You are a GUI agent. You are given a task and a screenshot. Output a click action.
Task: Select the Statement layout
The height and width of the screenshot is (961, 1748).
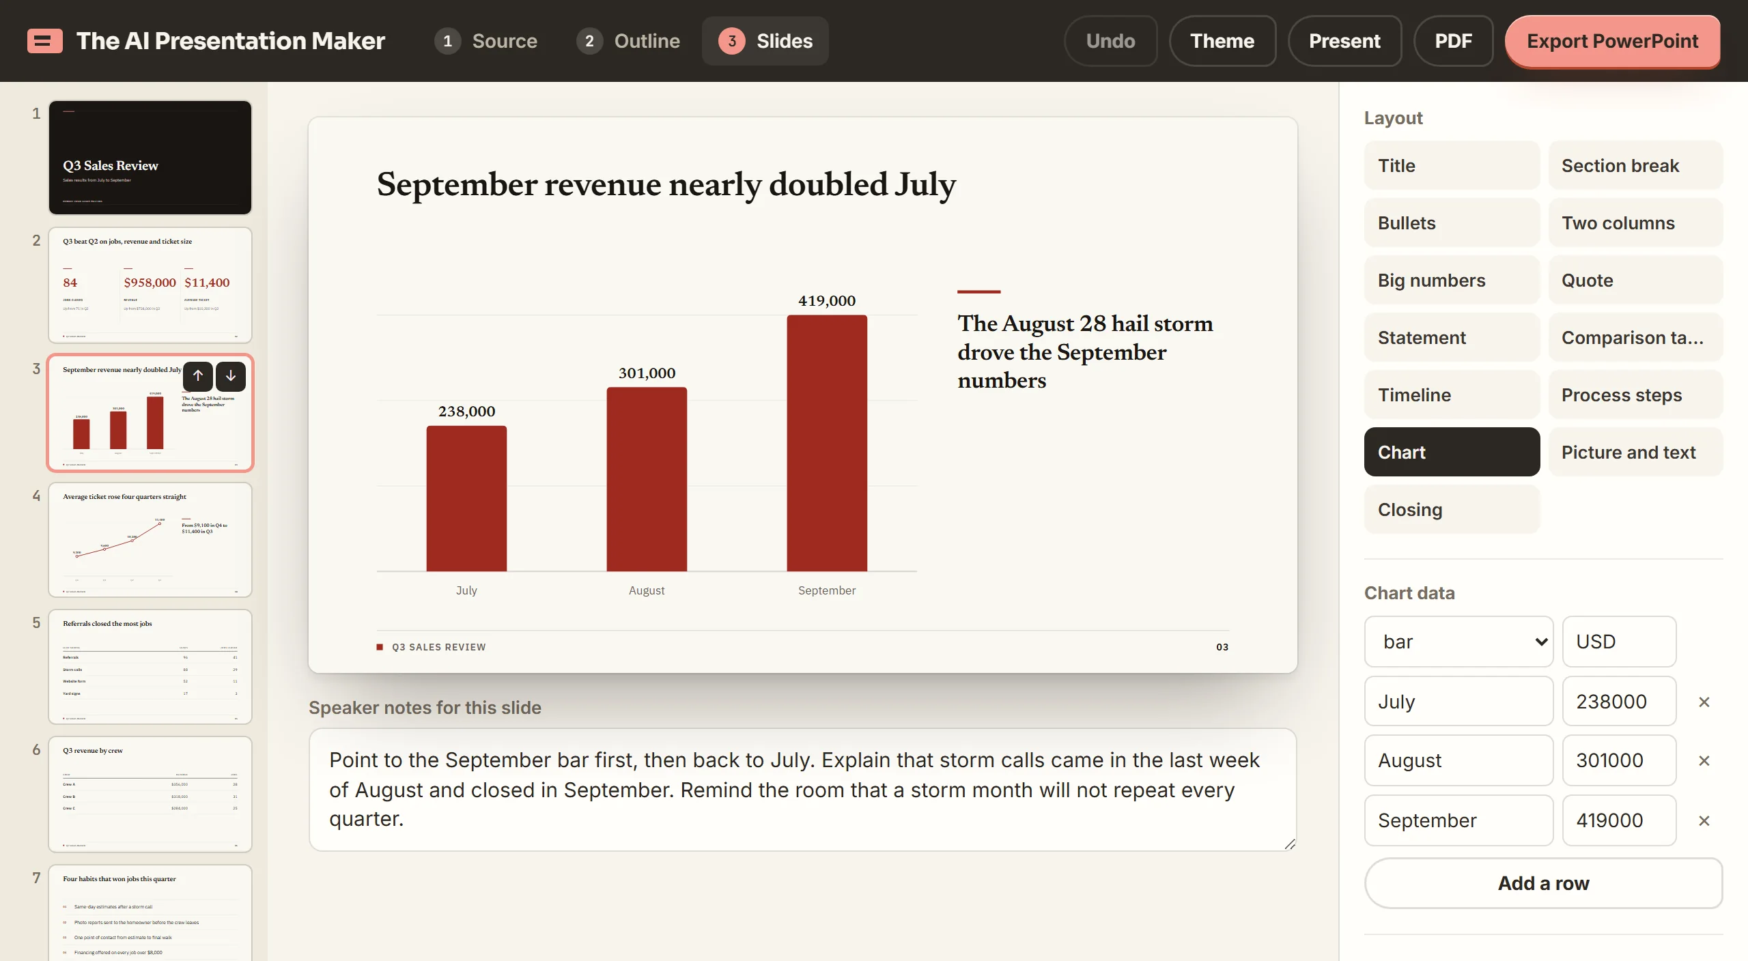(1452, 338)
